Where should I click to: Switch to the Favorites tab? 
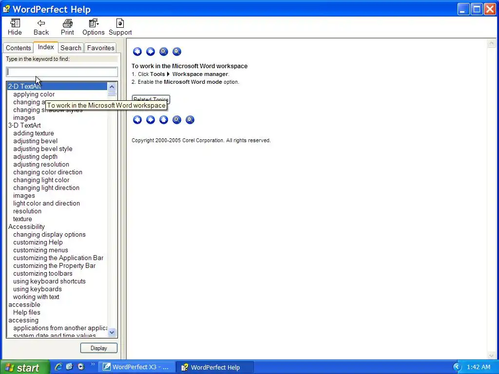click(100, 48)
